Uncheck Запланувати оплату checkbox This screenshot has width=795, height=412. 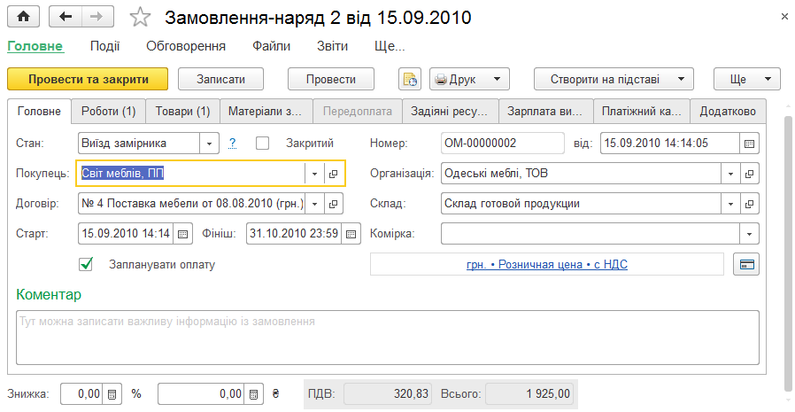point(86,264)
